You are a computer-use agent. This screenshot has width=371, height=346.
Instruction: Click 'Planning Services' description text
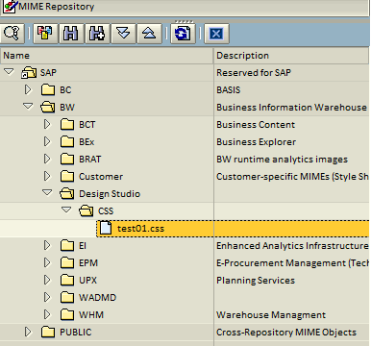point(256,281)
